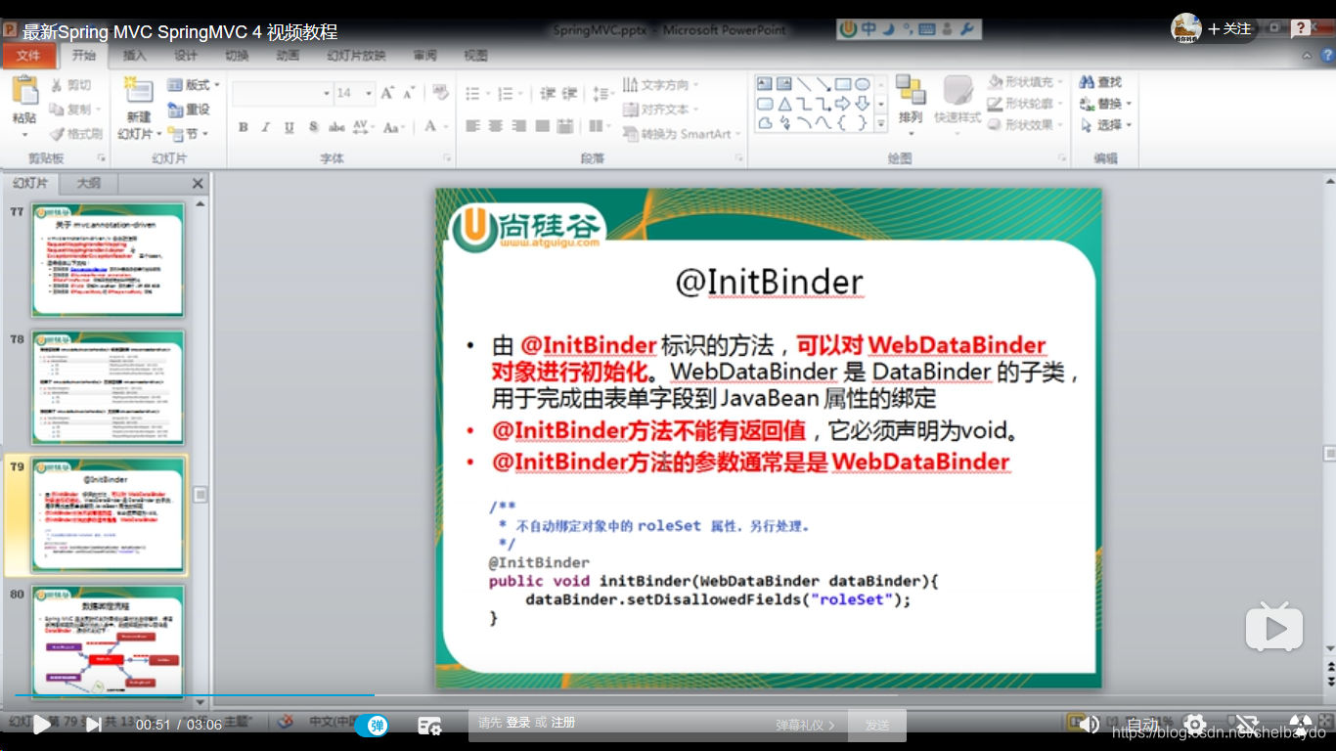
Task: Open danmaku etiquette (弹幕礼仪) link
Action: 805,726
